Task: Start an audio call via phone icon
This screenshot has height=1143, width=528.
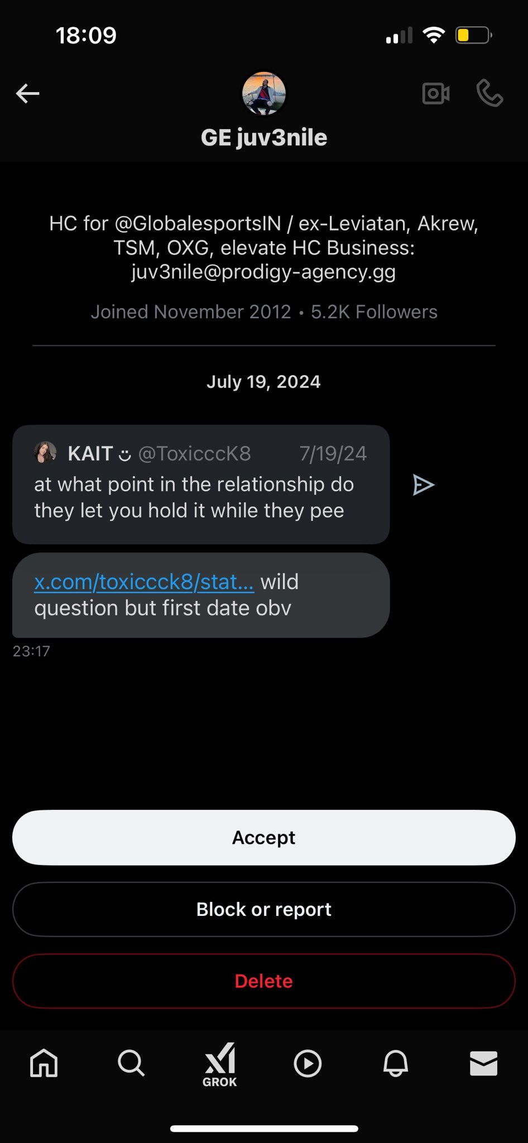Action: tap(489, 93)
